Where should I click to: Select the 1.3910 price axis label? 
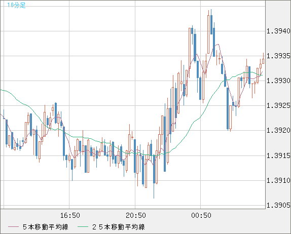[278, 180]
